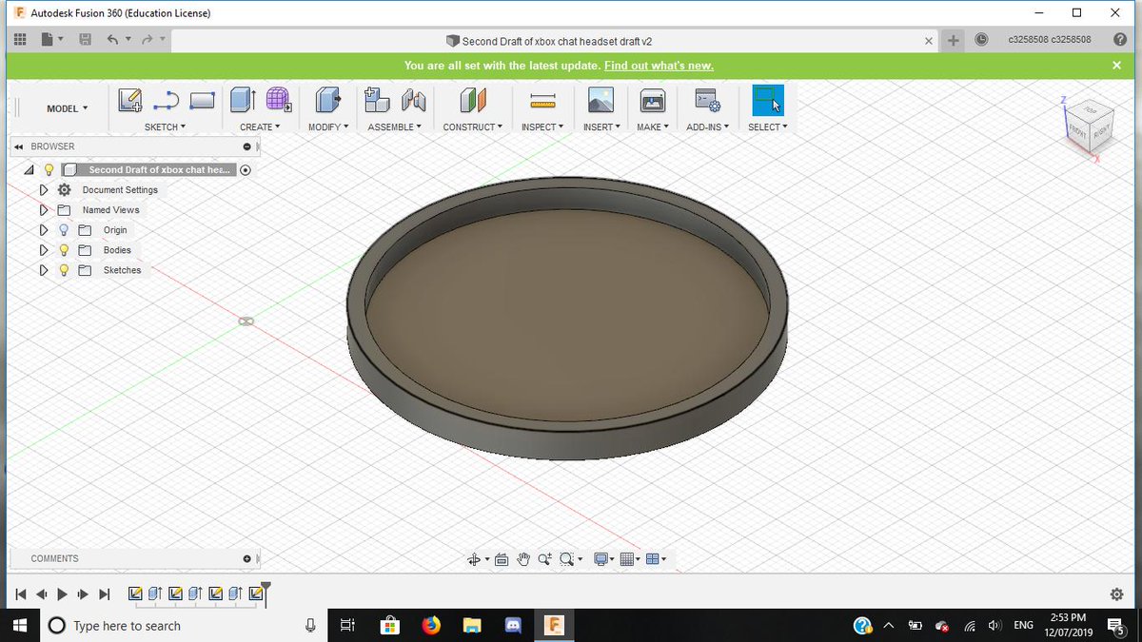Open the data panel grid icon
Viewport: 1142px width, 642px height.
tap(20, 40)
